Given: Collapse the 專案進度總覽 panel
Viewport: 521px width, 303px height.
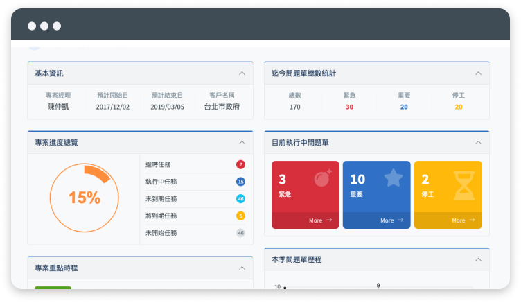Looking at the screenshot, I should coord(242,142).
